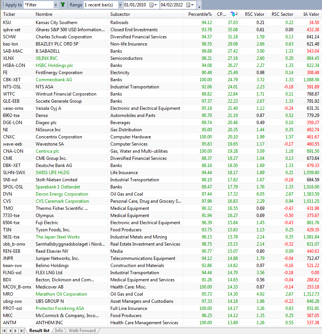Image resolution: width=322 pixels, height=334 pixels.
Task: Select the Medicover AB row
Action: [x=161, y=287]
